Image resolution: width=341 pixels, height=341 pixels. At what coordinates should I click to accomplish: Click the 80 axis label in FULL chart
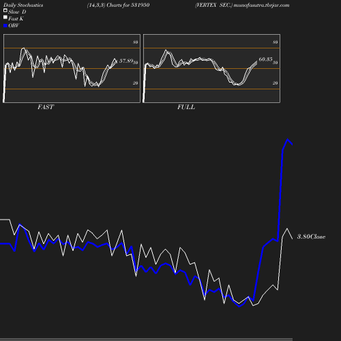276,42
